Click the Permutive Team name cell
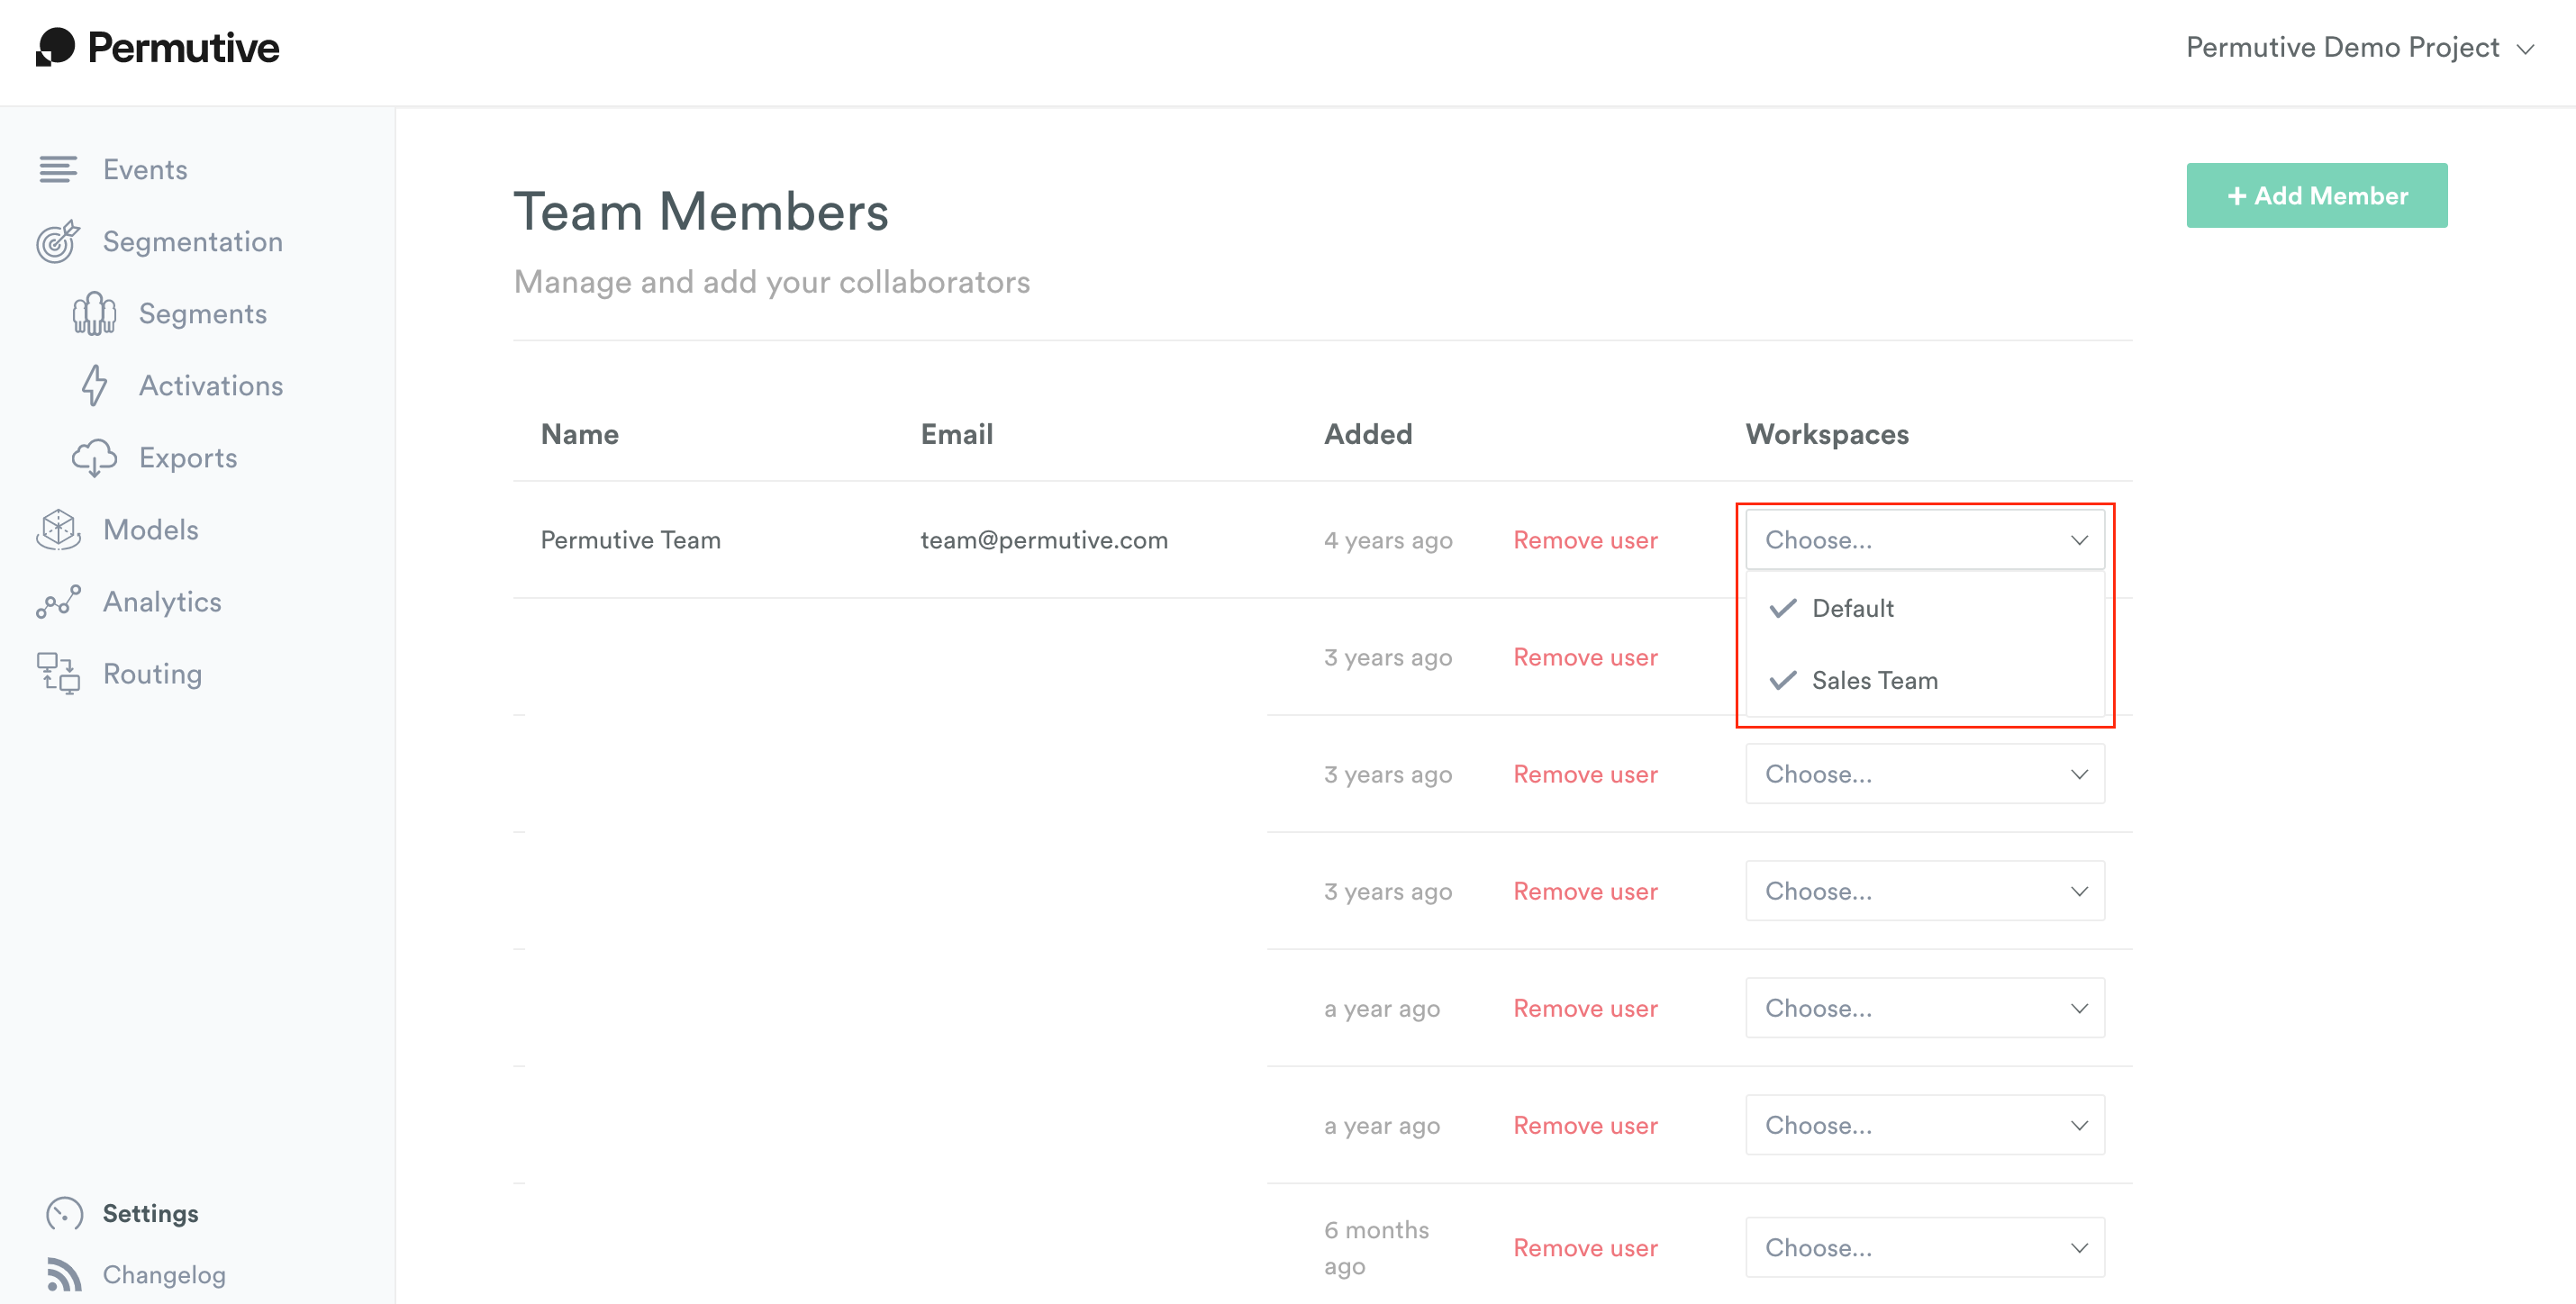Image resolution: width=2576 pixels, height=1304 pixels. coord(631,540)
